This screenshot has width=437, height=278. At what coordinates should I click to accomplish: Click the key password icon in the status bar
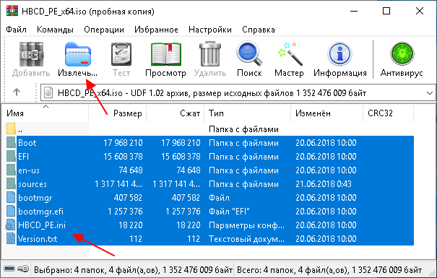pos(23,269)
